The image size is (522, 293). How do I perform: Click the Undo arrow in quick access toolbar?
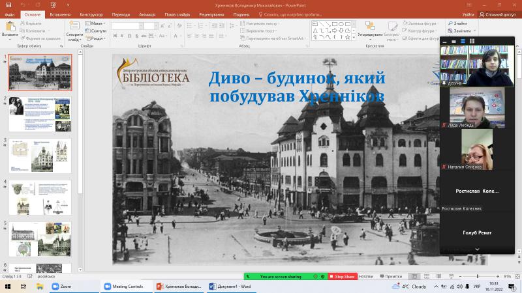point(23,5)
